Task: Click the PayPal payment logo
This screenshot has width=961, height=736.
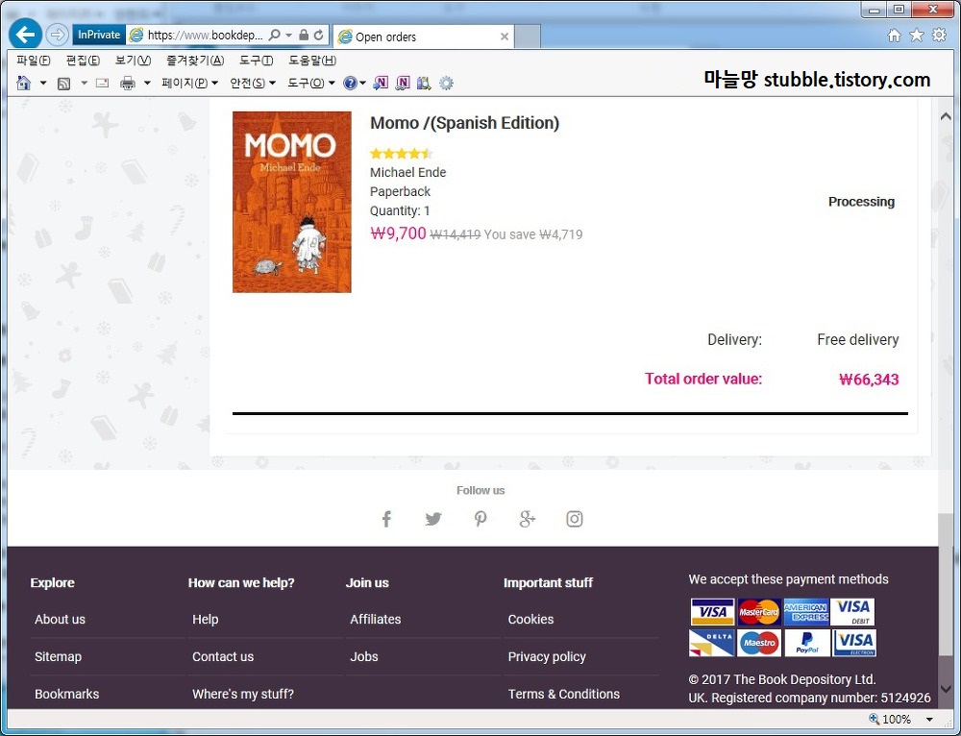Action: (806, 643)
